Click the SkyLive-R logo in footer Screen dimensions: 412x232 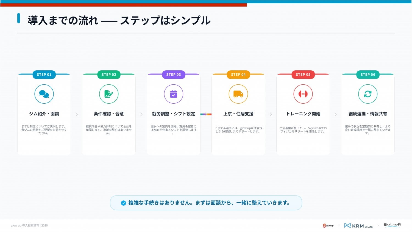point(392,225)
